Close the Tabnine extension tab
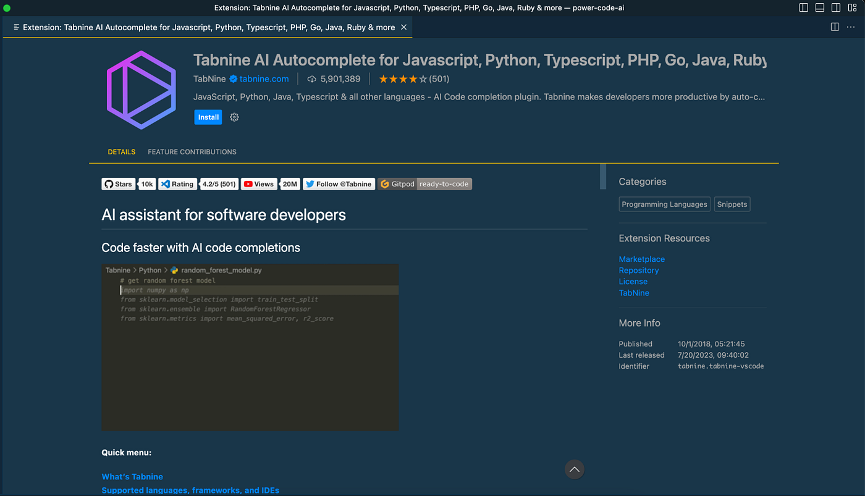 pos(403,27)
